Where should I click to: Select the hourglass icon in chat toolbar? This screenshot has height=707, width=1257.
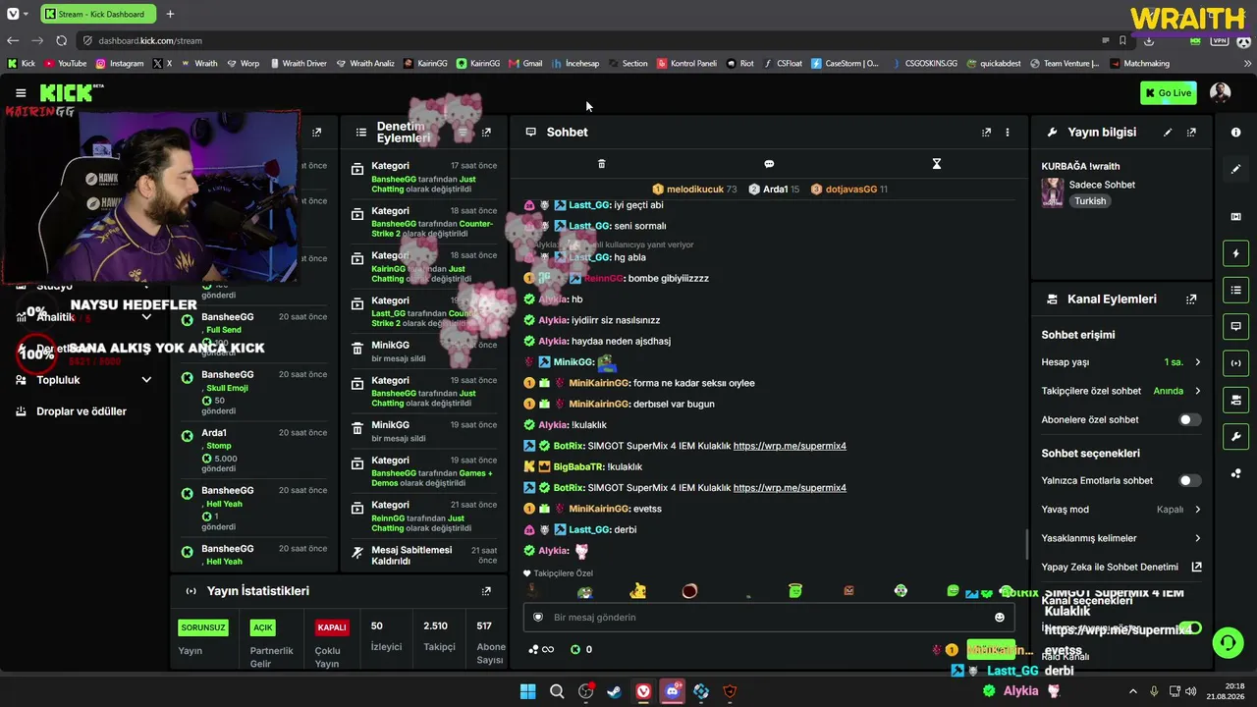pos(937,164)
